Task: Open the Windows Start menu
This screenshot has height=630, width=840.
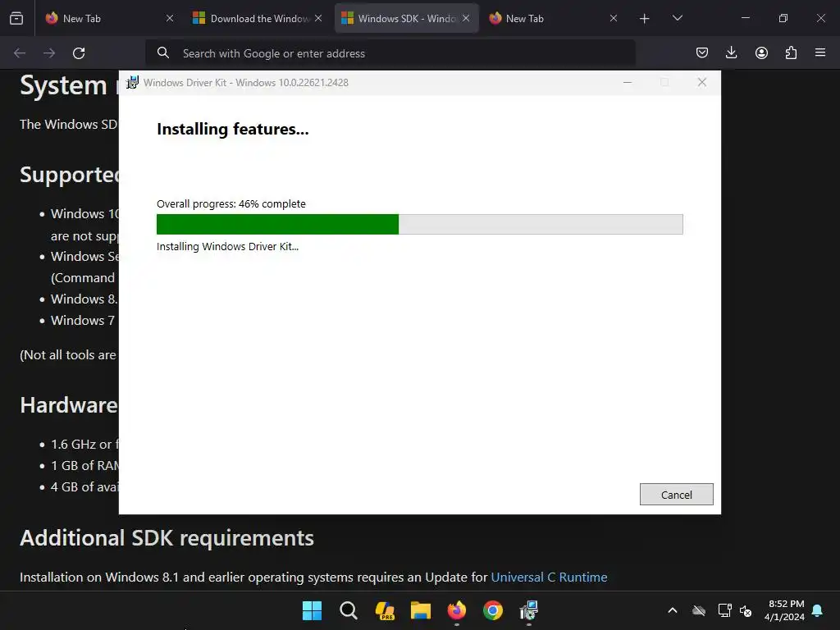Action: tap(312, 610)
